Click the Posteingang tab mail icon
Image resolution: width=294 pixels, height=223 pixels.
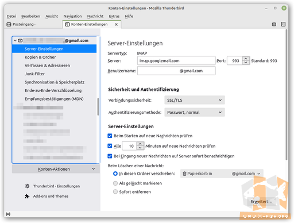pos(9,24)
